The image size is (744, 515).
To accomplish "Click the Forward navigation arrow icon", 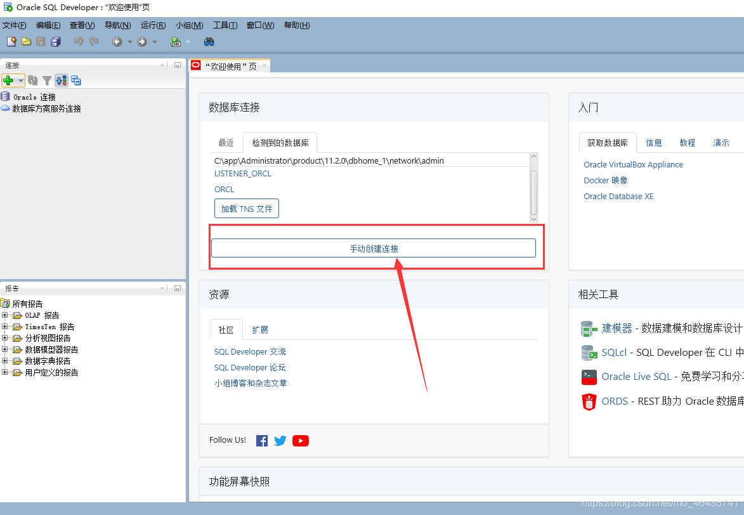I will tap(141, 42).
